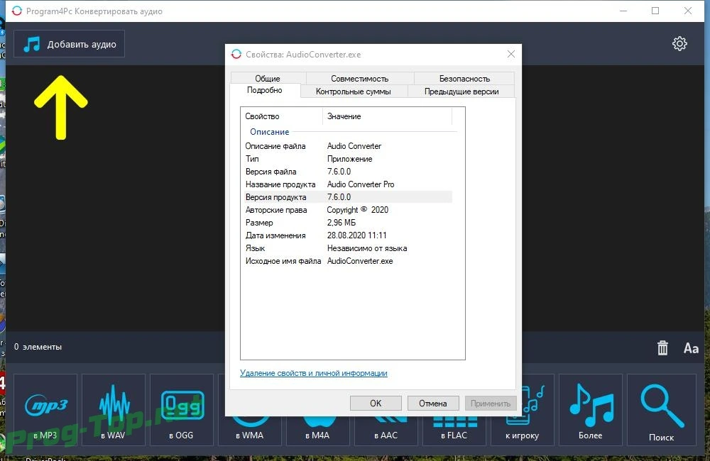710x461 pixels.
Task: Click the Добавить аудио button
Action: coord(69,44)
